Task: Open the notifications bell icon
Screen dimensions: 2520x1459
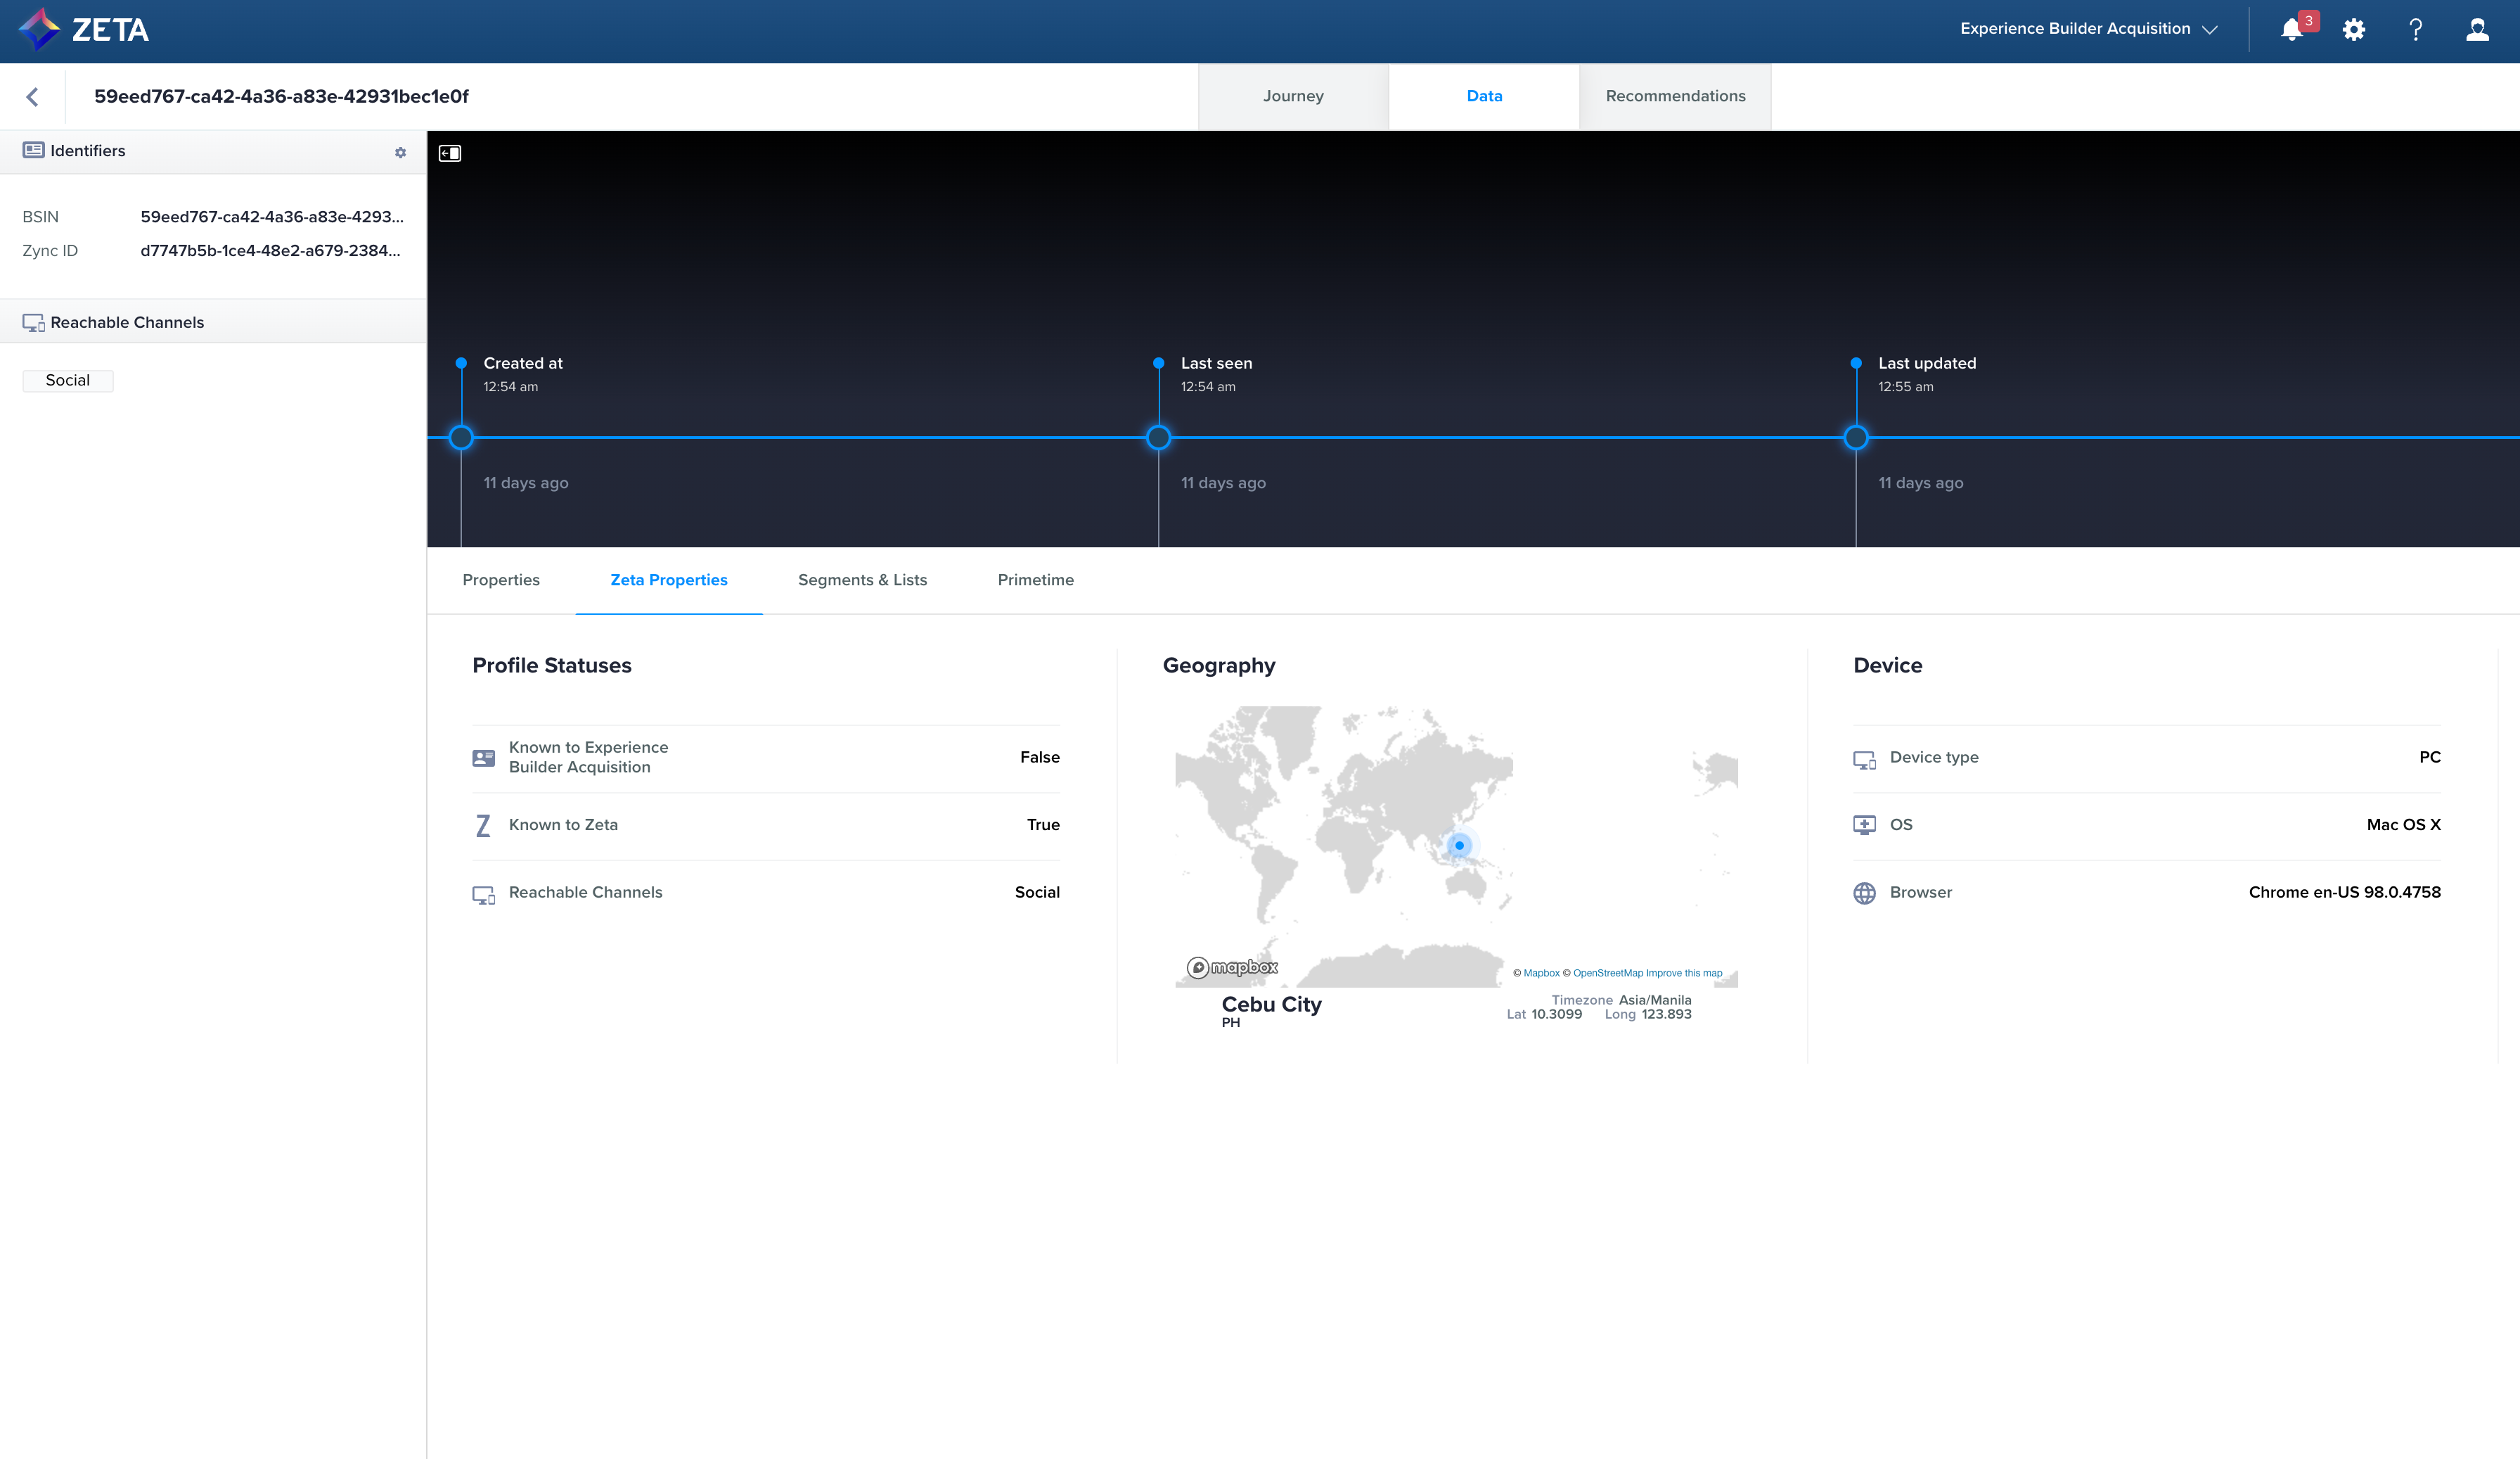Action: [2291, 29]
